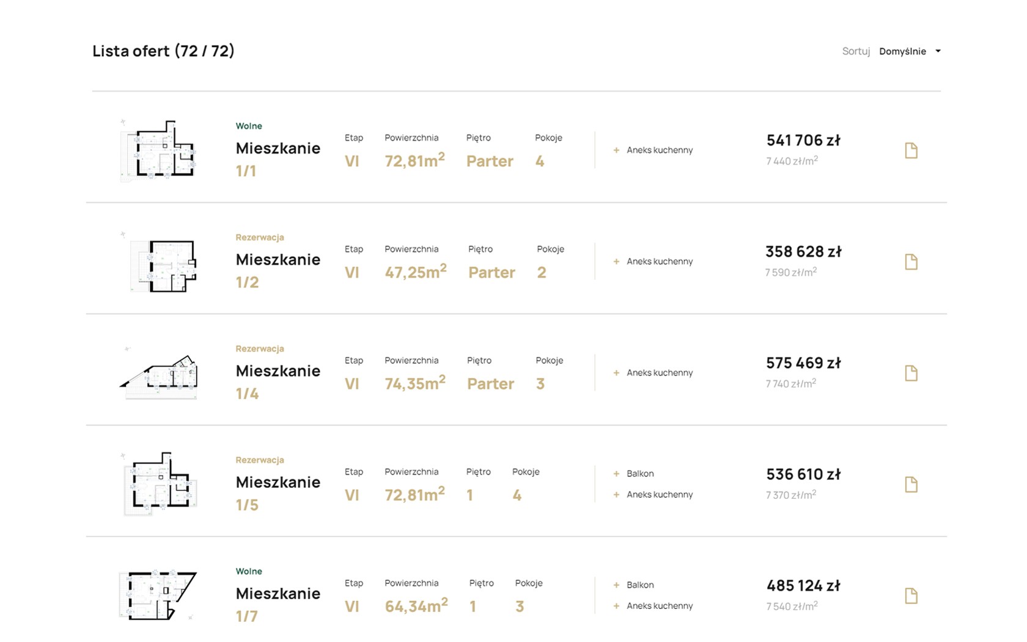Open document icon for Mieszkanie 1/4
Image resolution: width=1027 pixels, height=642 pixels.
tap(911, 373)
